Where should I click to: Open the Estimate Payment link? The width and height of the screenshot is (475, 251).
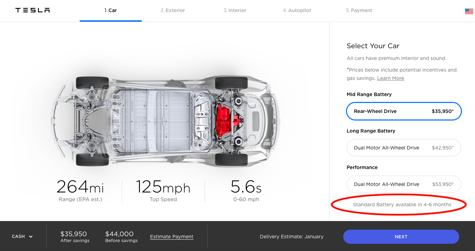[171, 237]
